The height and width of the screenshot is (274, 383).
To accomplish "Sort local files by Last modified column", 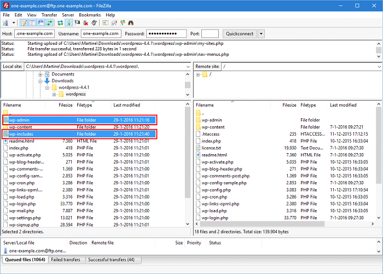I will tap(127, 104).
